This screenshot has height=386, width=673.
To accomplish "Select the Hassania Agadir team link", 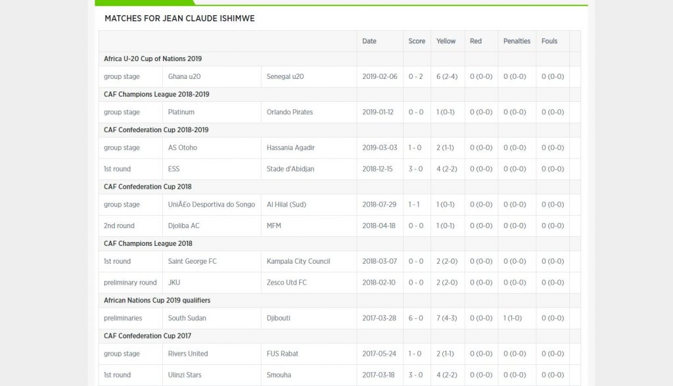I will tap(290, 147).
